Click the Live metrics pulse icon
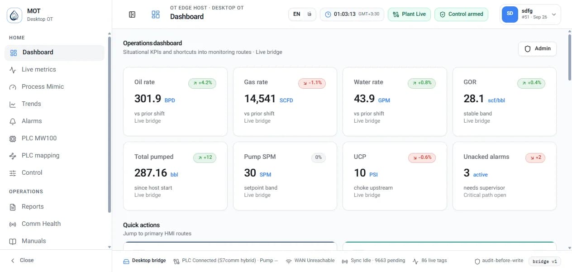The width and height of the screenshot is (572, 272). click(13, 70)
